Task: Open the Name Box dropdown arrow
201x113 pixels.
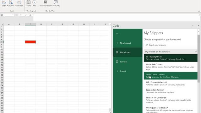Action: (13, 15)
